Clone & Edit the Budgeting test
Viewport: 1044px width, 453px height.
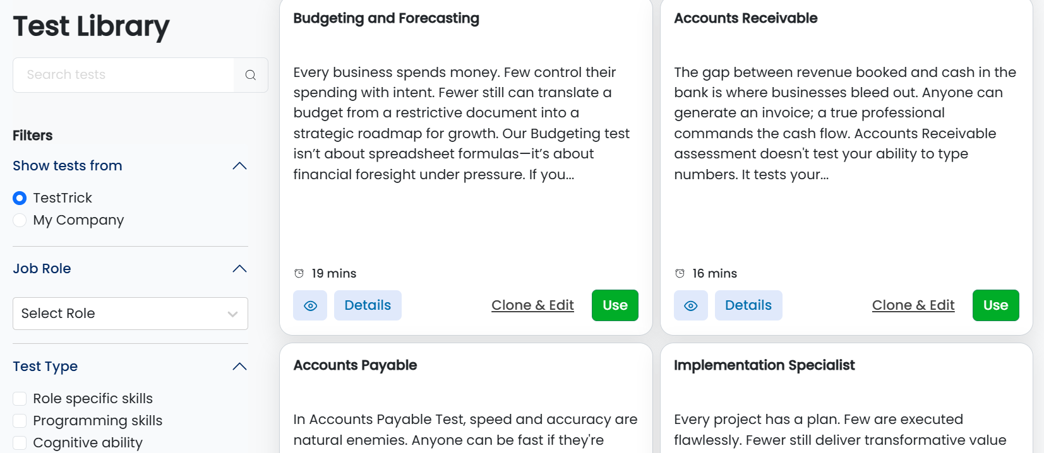pos(532,305)
